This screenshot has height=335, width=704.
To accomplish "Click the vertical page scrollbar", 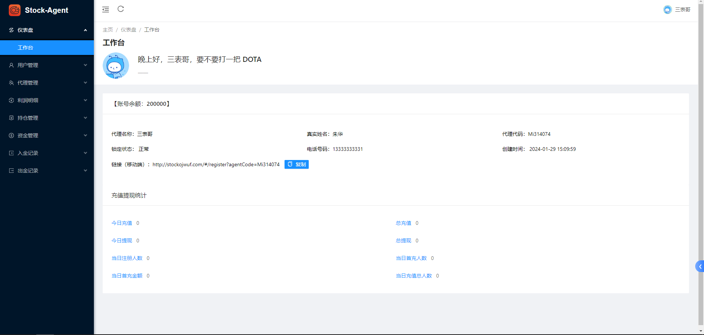I will [701, 165].
